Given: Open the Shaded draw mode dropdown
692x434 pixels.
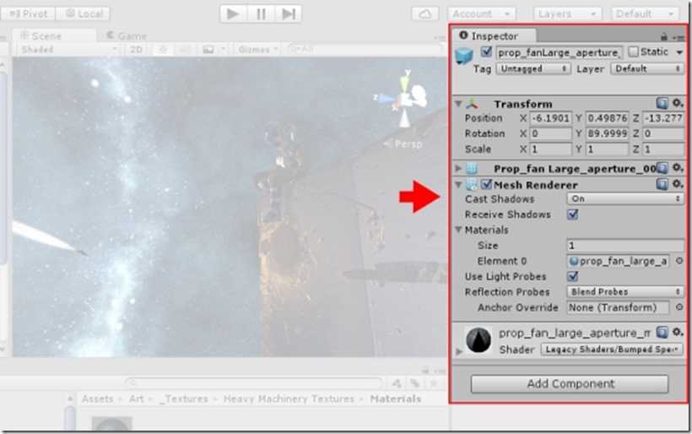Looking at the screenshot, I should 69,50.
